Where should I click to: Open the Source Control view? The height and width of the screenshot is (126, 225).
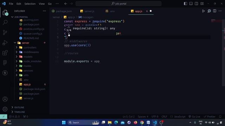pos(5,33)
